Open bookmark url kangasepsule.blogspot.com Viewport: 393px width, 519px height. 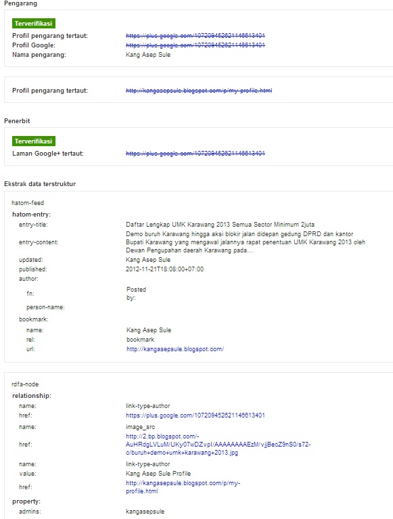(175, 349)
